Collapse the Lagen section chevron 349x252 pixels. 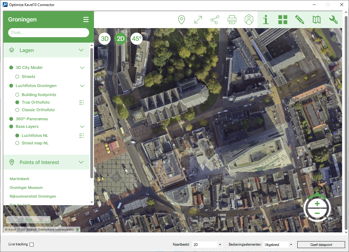[81, 50]
